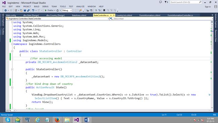Open the FILE menu
Image resolution: width=218 pixels, height=123 pixels.
point(4,6)
